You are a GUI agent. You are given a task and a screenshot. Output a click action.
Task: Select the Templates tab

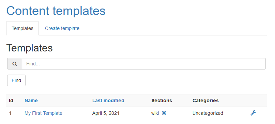pyautogui.click(x=22, y=28)
